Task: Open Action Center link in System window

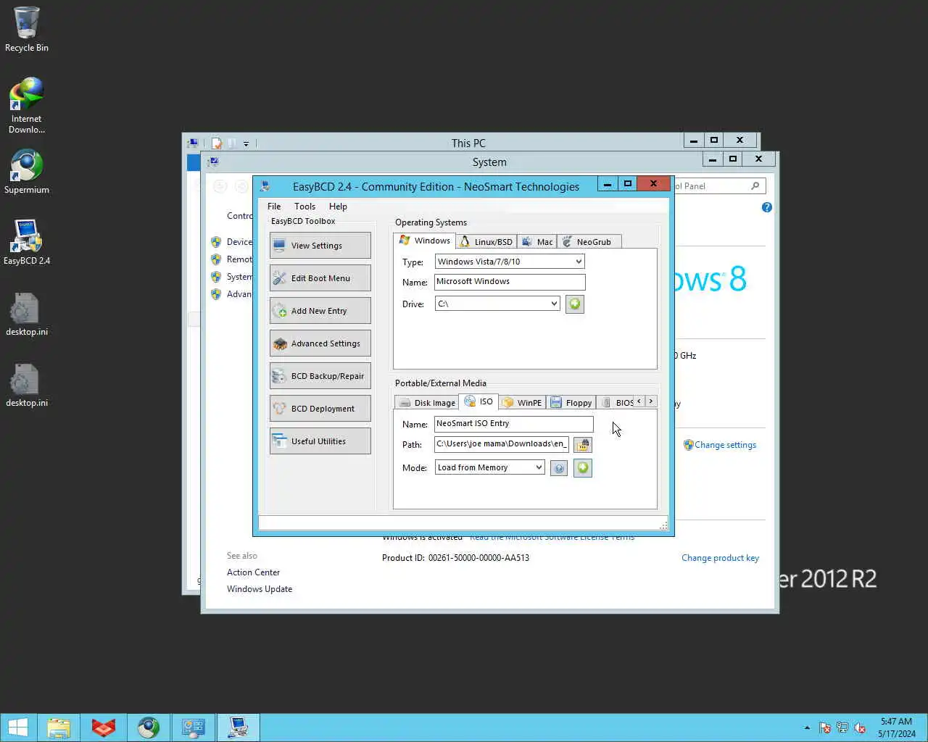Action: [253, 572]
